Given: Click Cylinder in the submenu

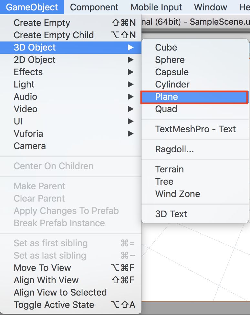Looking at the screenshot, I should [x=172, y=85].
